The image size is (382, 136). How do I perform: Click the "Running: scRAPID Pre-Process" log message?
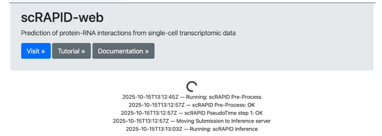[x=225, y=97]
